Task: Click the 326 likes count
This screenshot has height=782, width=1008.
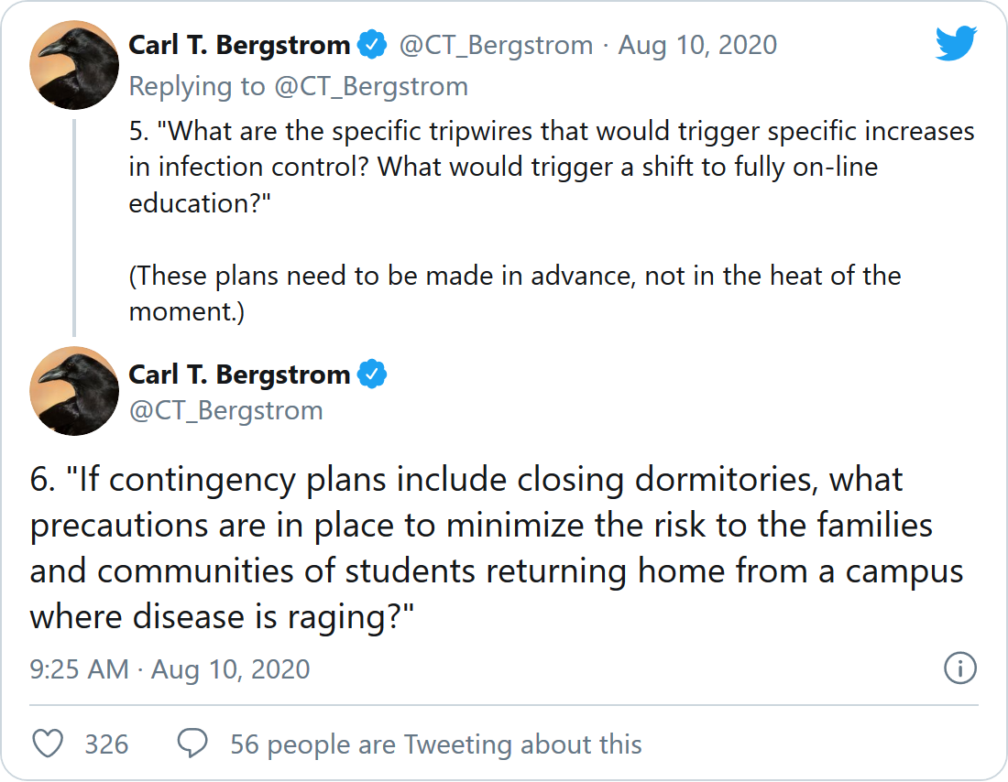Action: (106, 744)
